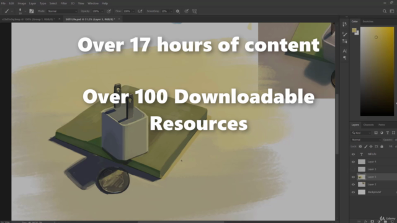Enable pressure for opacity icon
This screenshot has width=397, height=223.
tap(109, 11)
